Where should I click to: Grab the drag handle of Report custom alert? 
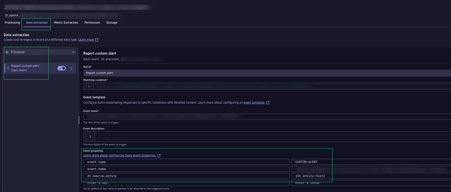[8, 69]
